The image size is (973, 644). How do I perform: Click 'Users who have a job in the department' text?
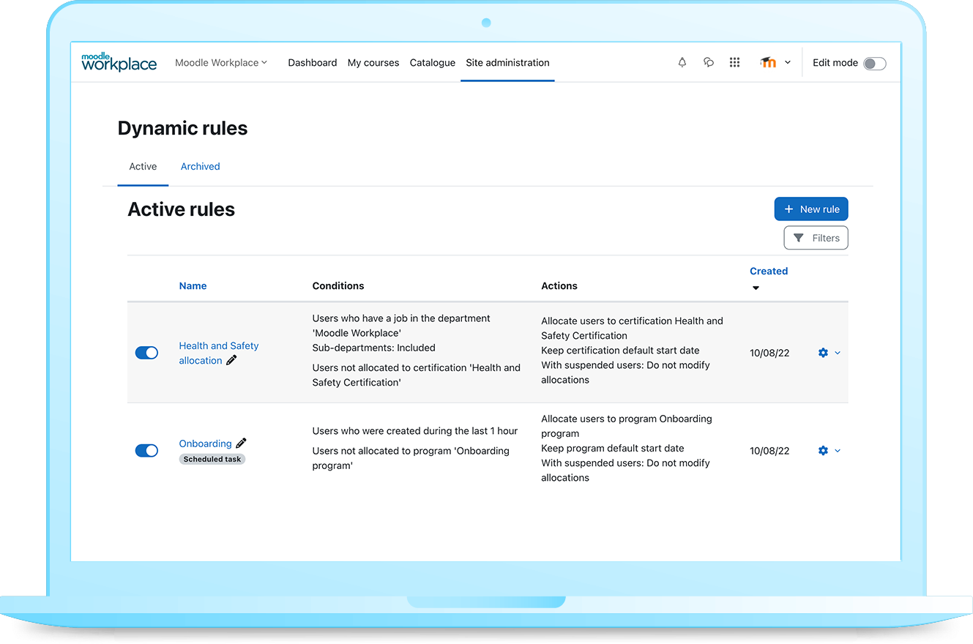point(401,326)
